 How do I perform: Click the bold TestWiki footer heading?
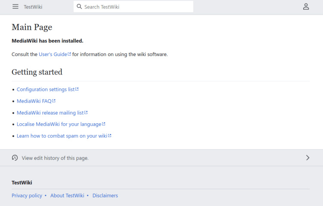22,183
